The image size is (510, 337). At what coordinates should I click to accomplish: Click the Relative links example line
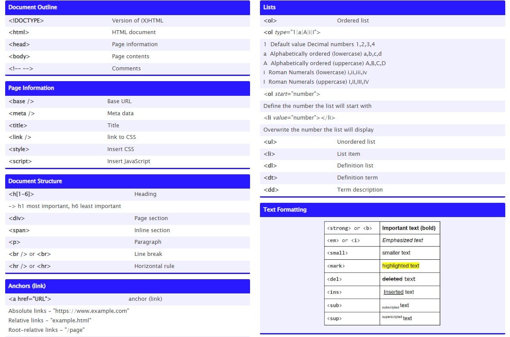(x=50, y=321)
